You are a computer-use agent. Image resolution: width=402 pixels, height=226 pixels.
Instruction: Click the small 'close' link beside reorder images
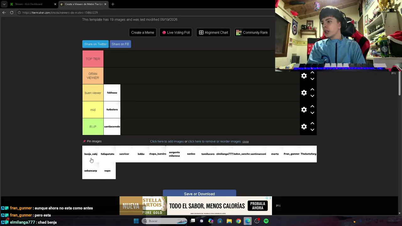pyautogui.click(x=246, y=142)
